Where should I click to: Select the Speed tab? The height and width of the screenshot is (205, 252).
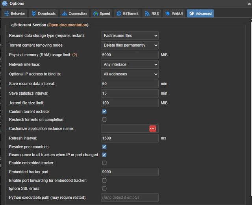coord(102,14)
